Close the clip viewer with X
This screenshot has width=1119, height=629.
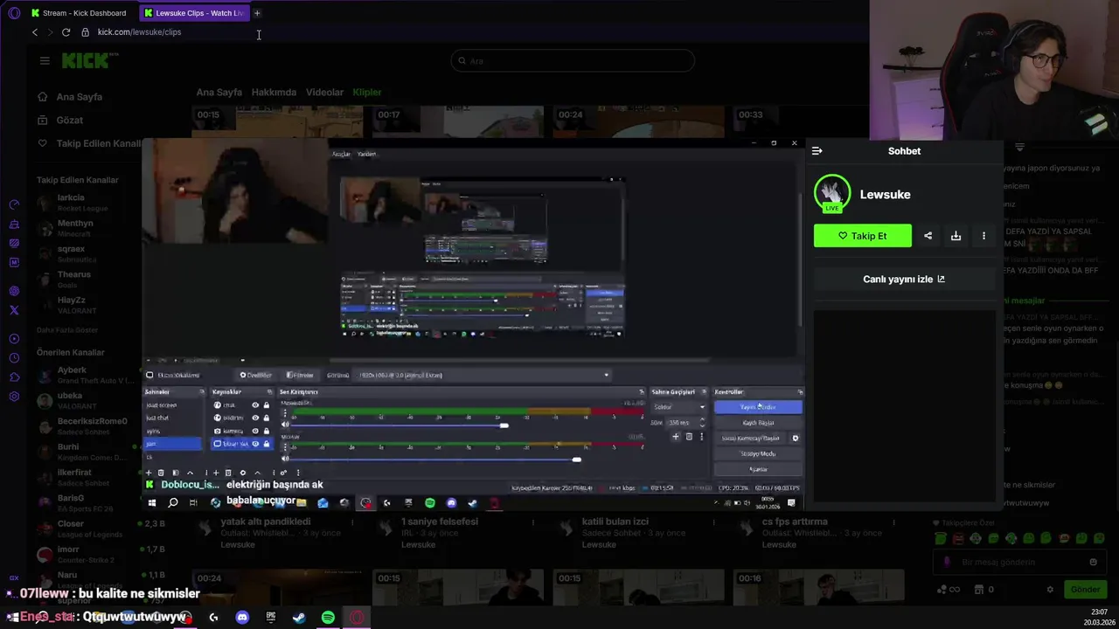pyautogui.click(x=794, y=143)
